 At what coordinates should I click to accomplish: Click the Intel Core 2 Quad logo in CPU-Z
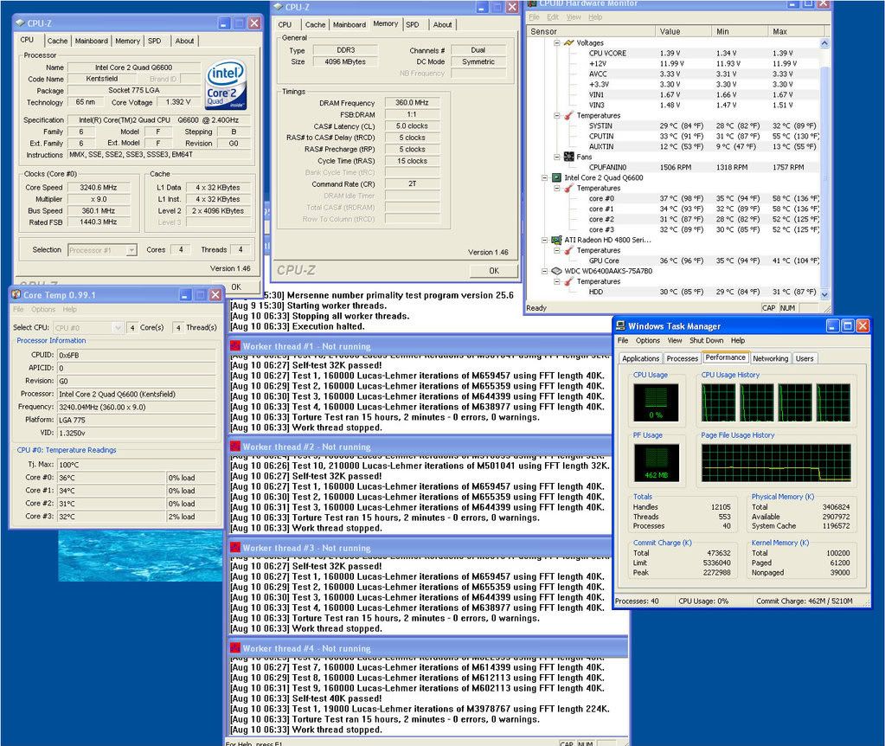(226, 85)
